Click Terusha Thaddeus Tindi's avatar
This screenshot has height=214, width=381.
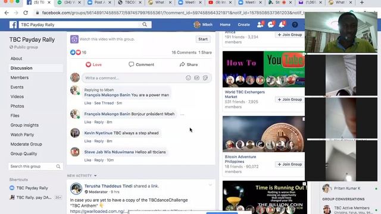(x=76, y=188)
